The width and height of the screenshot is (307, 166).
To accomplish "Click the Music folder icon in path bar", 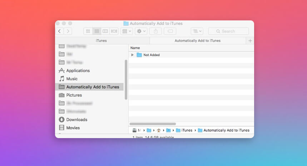I will pos(168,130).
